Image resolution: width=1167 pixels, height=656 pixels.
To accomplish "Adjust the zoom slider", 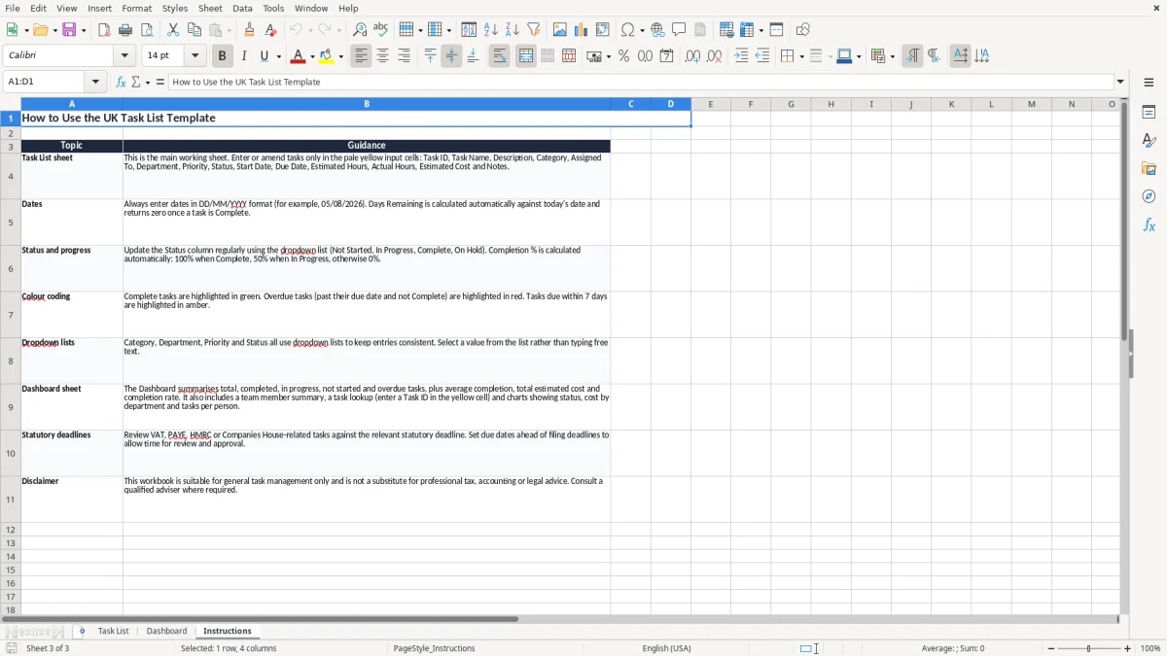I will [1088, 648].
